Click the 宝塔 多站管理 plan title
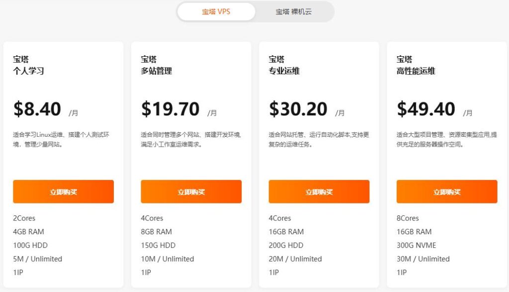Screen dimensions: 509x292 click(157, 65)
